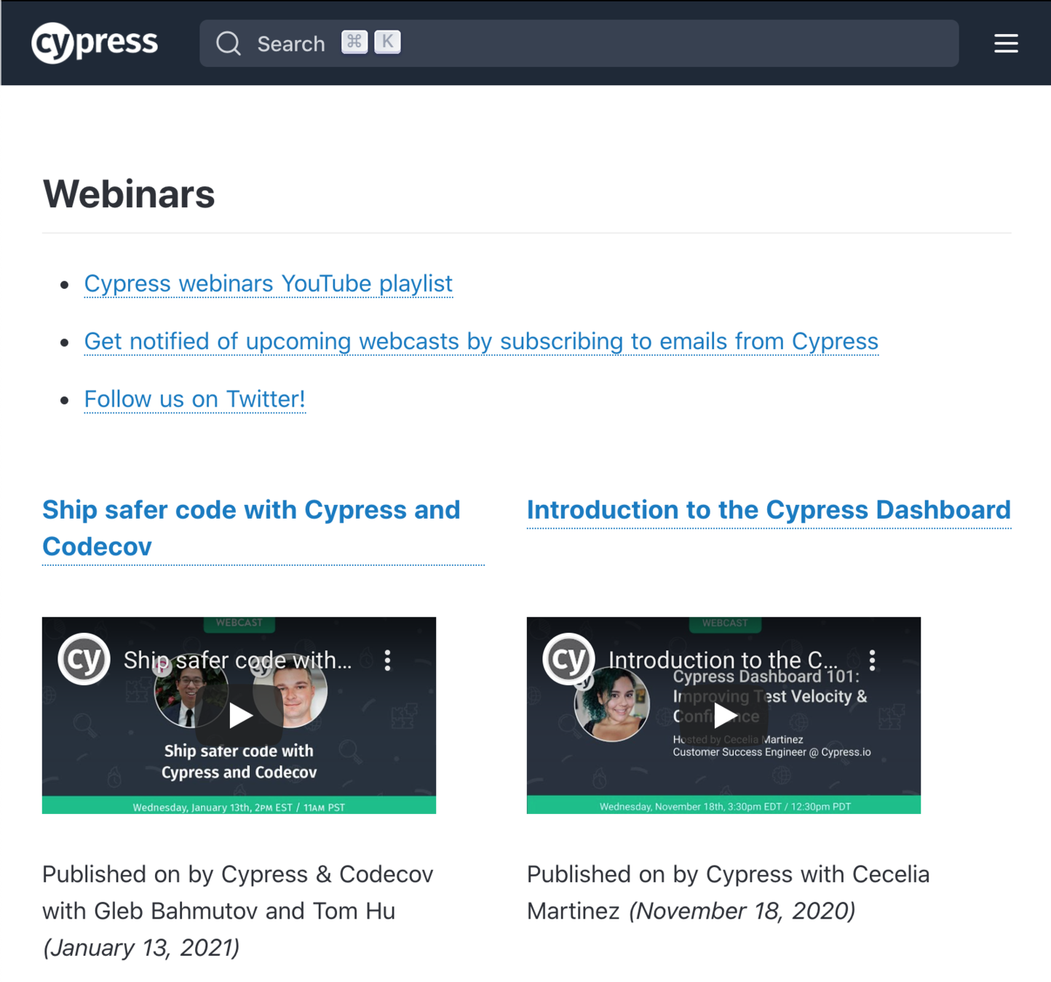Image resolution: width=1051 pixels, height=982 pixels.
Task: Open the Follow us on Twitter link
Action: pyautogui.click(x=194, y=399)
